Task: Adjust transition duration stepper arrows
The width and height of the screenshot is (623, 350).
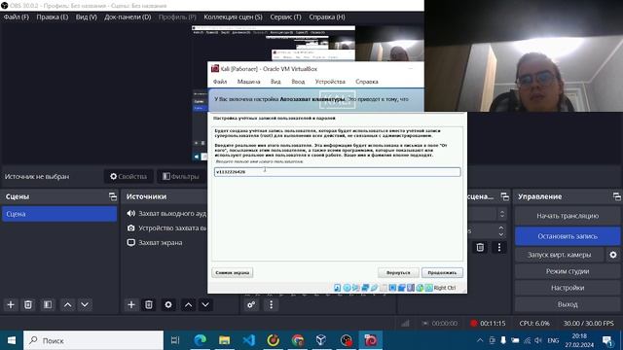Action: pyautogui.click(x=501, y=231)
